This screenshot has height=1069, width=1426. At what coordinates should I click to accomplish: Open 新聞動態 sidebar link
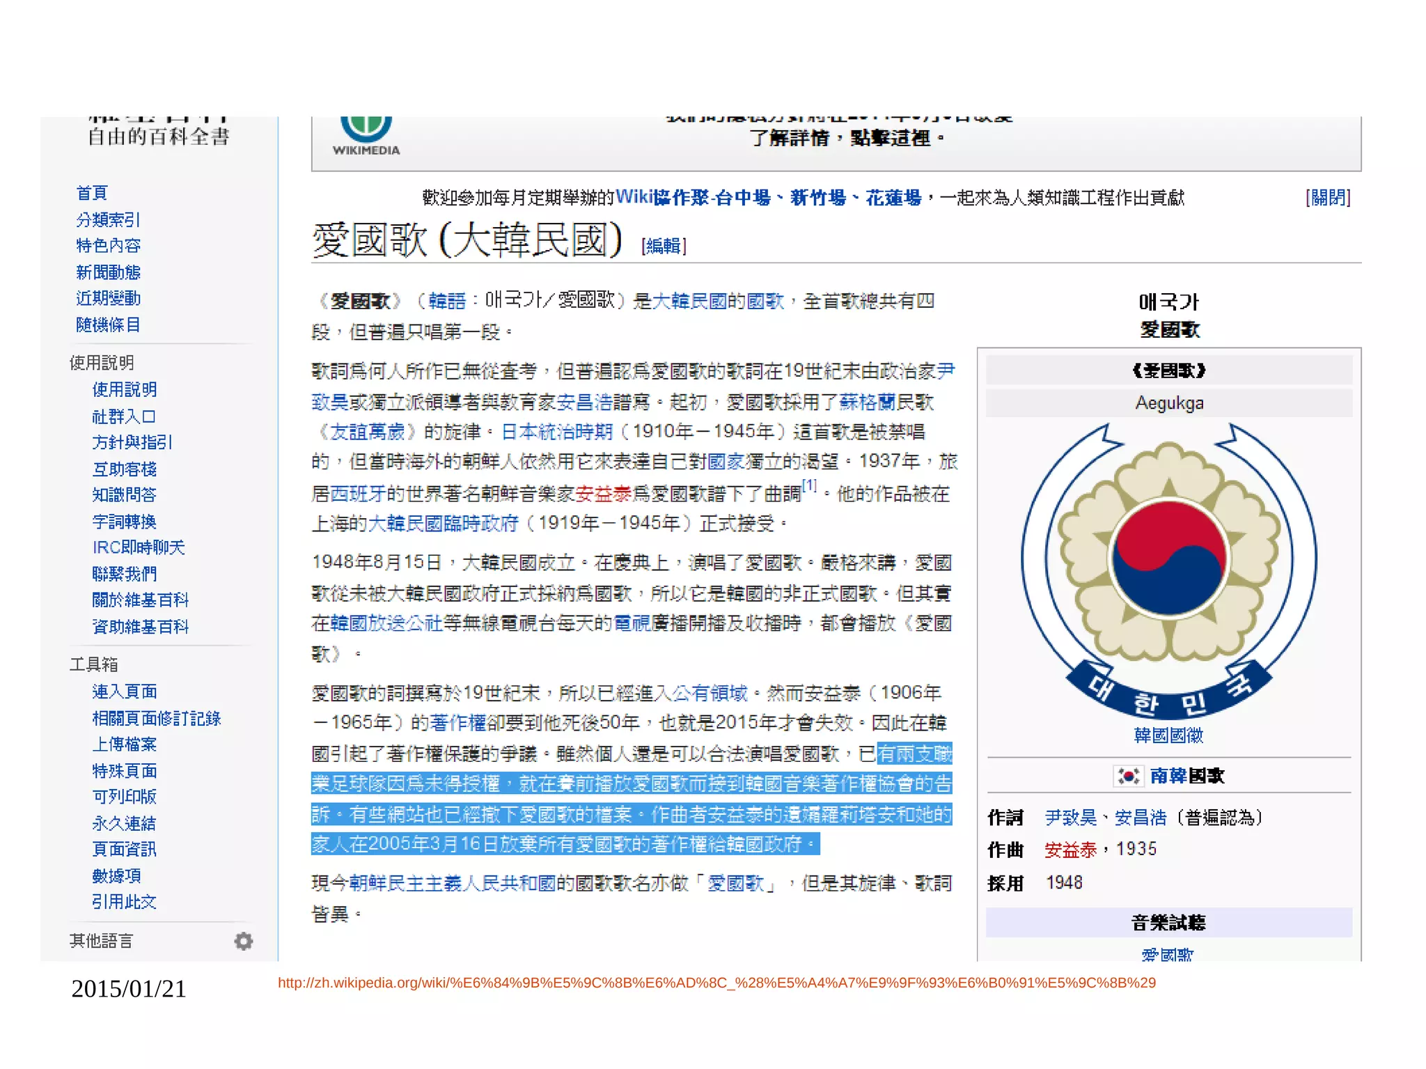click(108, 272)
